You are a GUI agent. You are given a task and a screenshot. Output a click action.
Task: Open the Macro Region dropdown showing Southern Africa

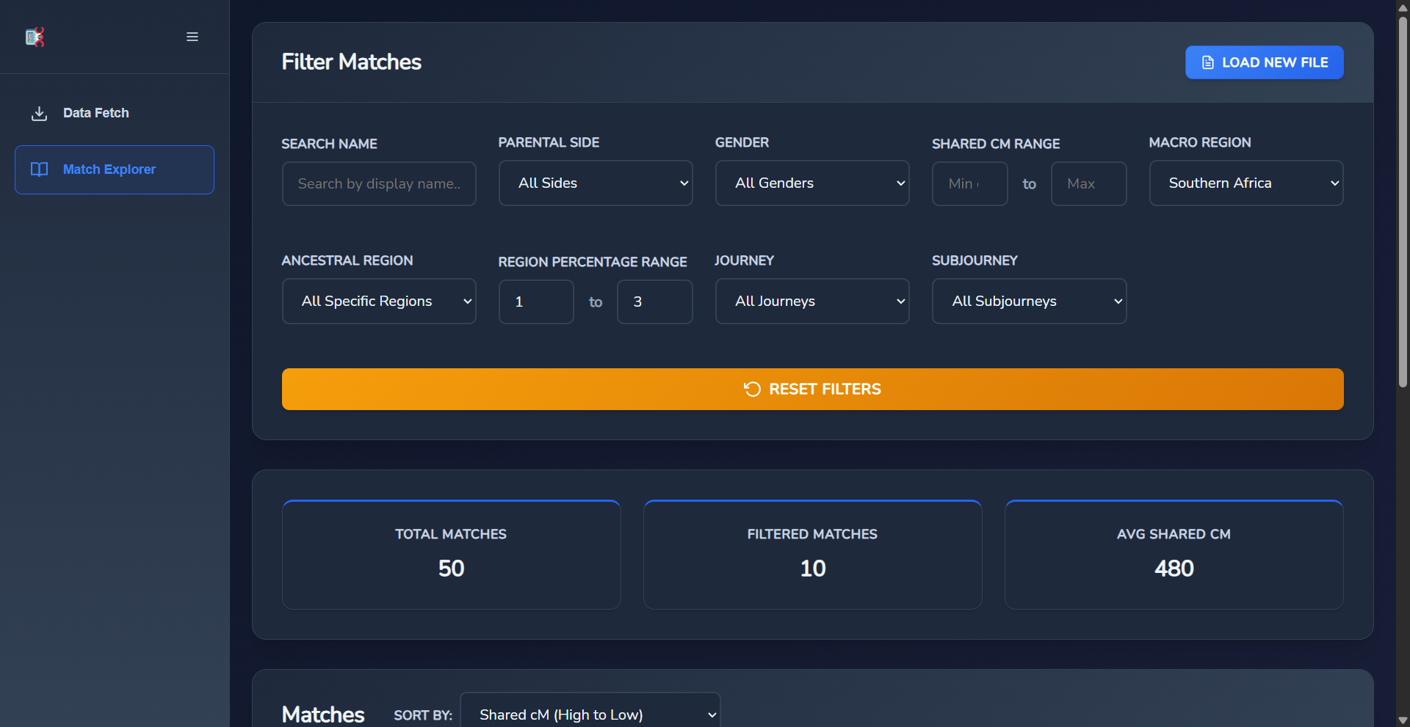point(1246,183)
